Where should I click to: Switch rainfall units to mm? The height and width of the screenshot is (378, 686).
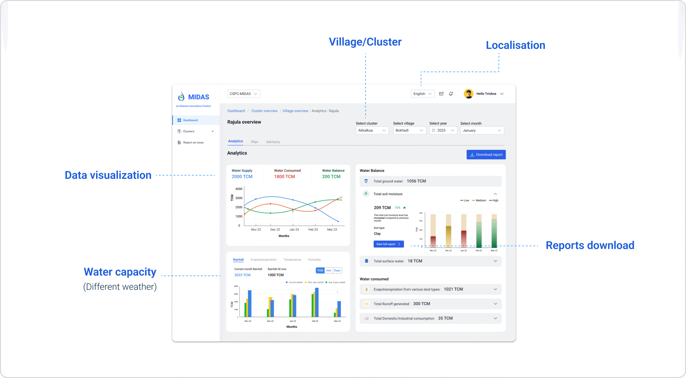click(x=329, y=271)
